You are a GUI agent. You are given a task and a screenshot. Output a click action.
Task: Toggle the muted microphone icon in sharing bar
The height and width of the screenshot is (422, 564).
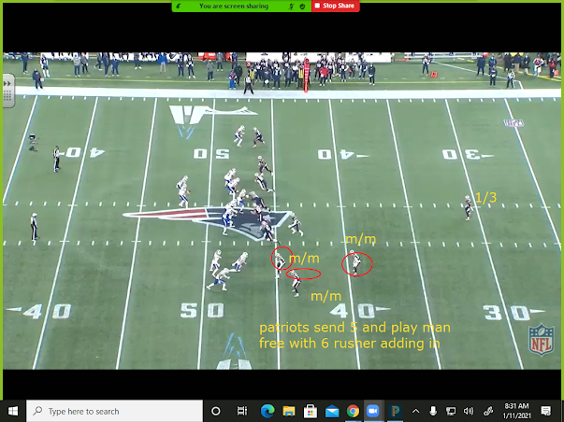point(292,7)
